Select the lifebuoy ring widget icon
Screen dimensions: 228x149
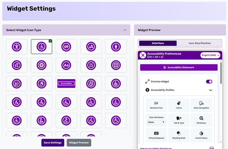(116, 65)
